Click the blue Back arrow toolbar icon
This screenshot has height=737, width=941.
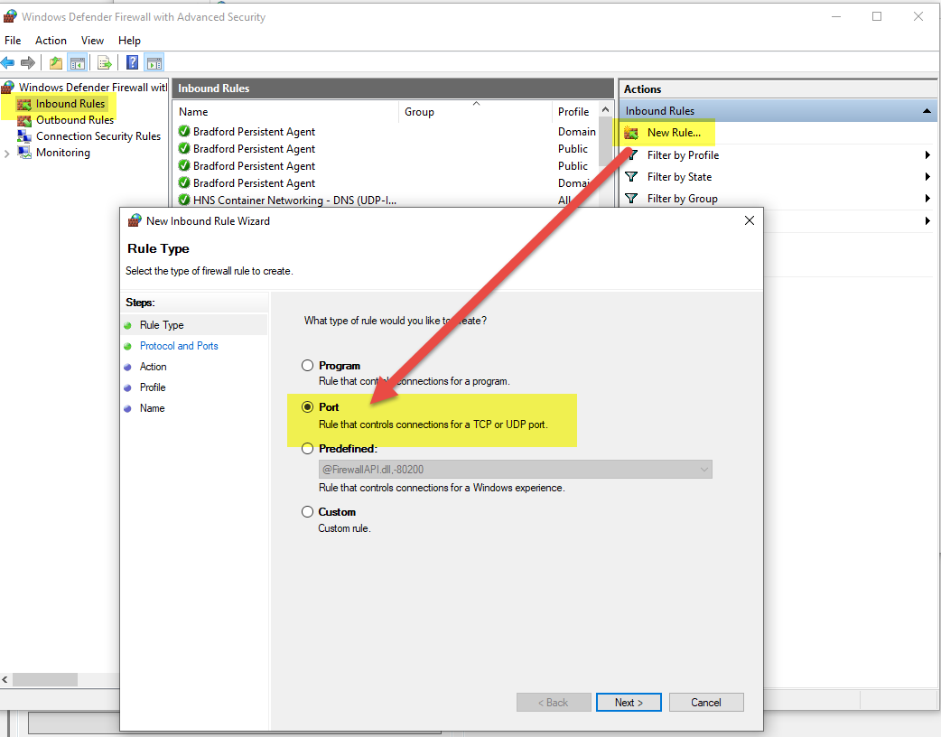pos(8,62)
